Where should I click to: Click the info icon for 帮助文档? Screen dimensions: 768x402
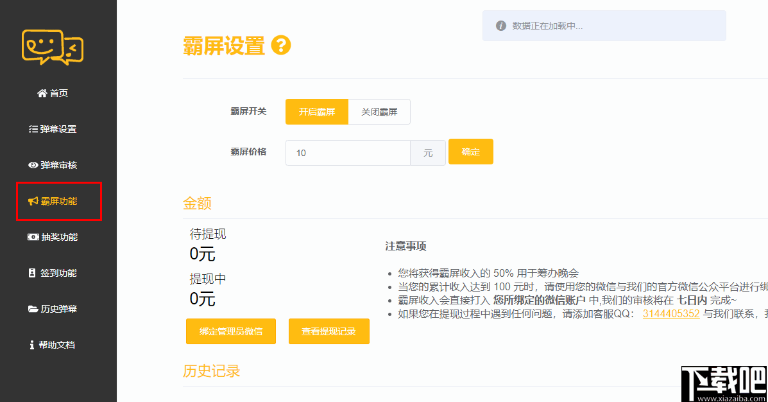pyautogui.click(x=31, y=345)
